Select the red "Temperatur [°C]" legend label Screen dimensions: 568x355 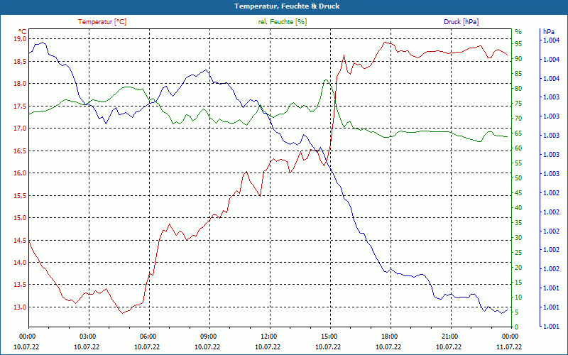coord(102,22)
